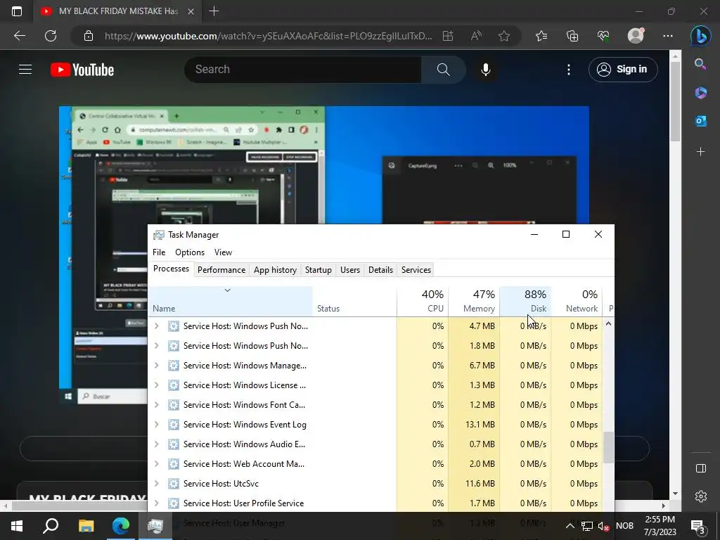Switch to the Details tab
Screen dimensions: 720x540
380,270
